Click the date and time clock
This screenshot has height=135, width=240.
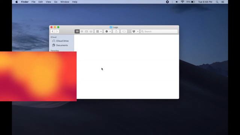[205, 2]
